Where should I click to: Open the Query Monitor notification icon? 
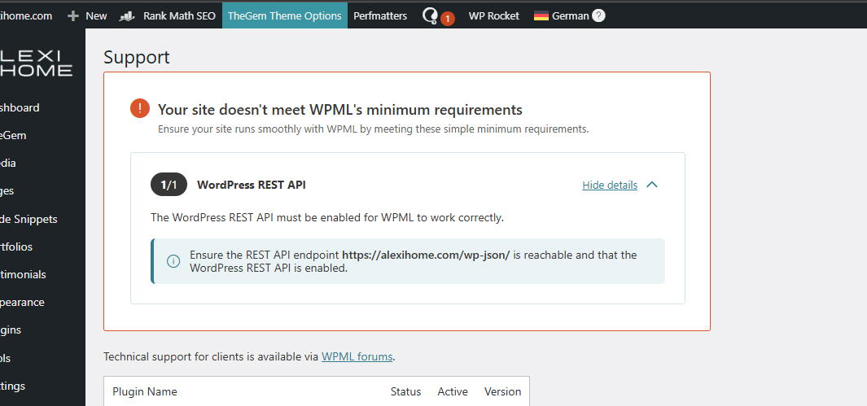(431, 15)
